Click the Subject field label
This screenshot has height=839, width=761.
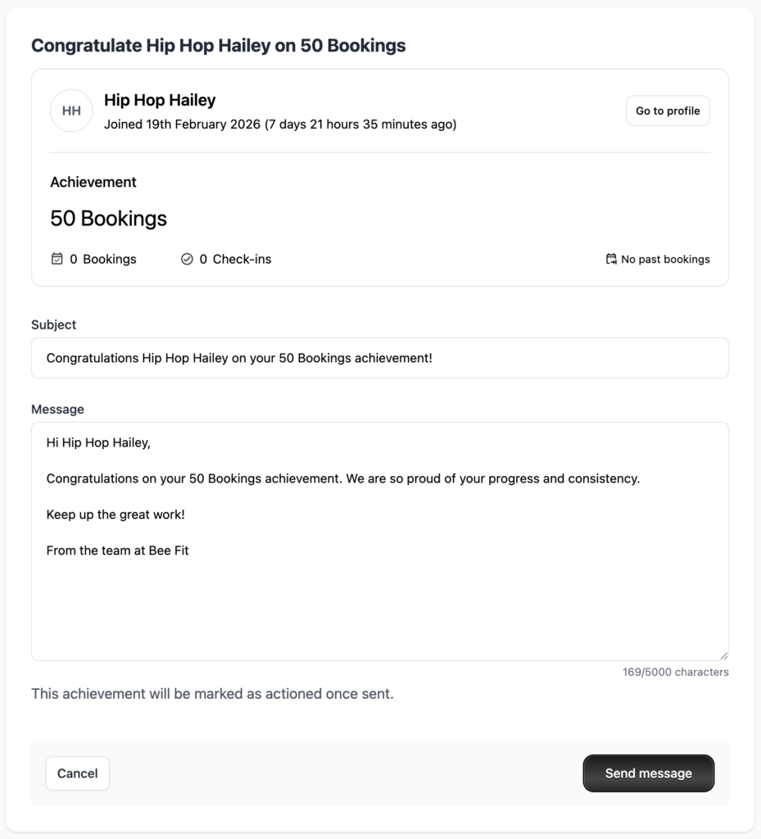pyautogui.click(x=53, y=324)
